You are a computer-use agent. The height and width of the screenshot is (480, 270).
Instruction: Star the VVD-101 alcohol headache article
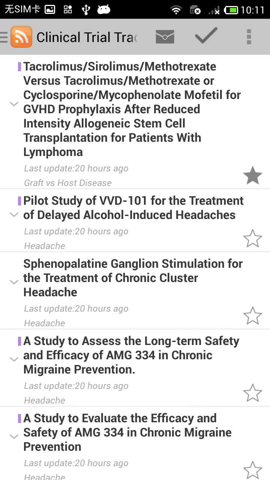click(252, 238)
